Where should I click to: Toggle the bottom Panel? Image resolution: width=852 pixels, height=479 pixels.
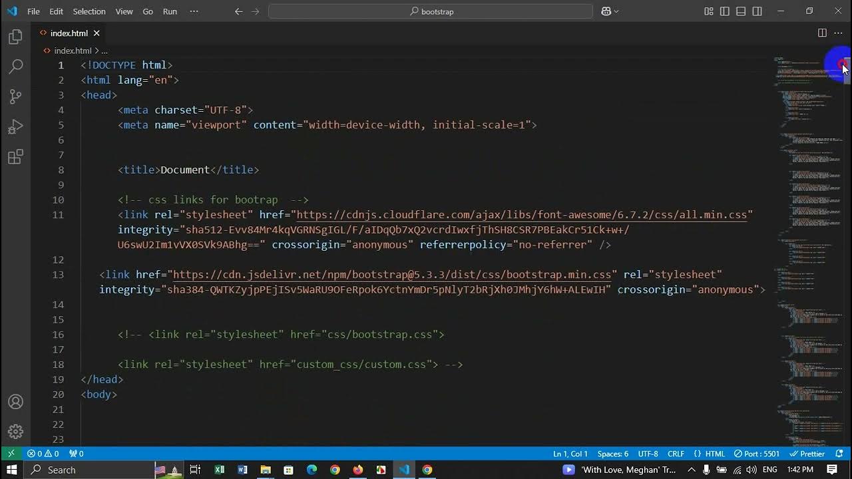(x=741, y=11)
